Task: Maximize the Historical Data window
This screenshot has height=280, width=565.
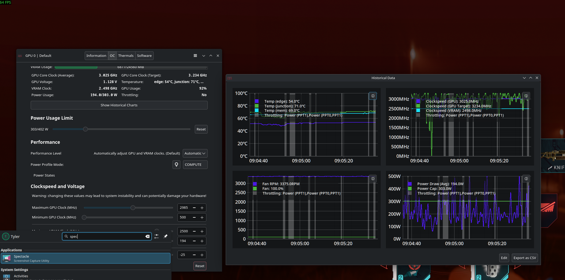Action: pyautogui.click(x=531, y=78)
